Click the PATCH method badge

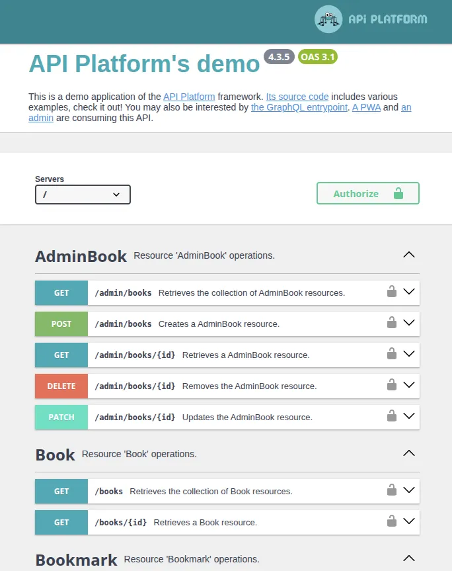61,417
